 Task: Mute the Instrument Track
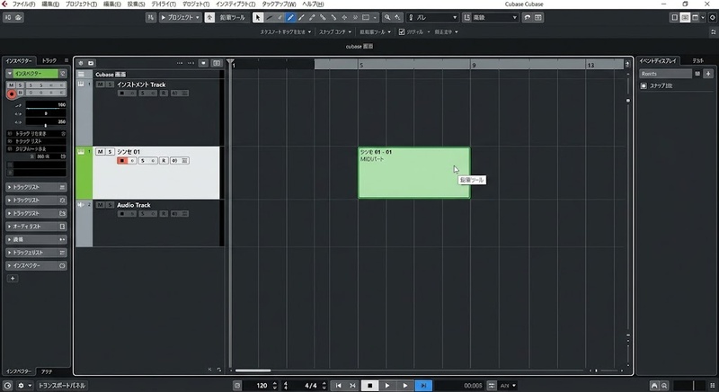100,85
